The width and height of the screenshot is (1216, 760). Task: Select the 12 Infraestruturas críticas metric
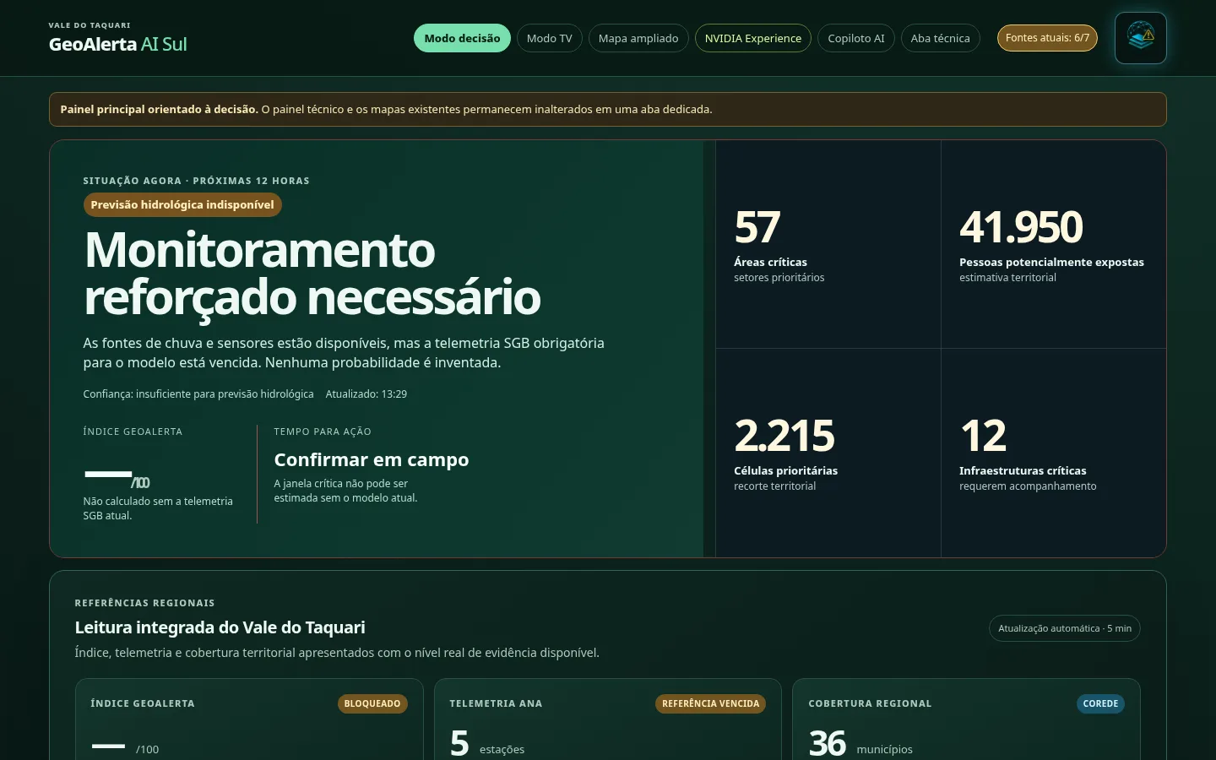(x=1054, y=453)
